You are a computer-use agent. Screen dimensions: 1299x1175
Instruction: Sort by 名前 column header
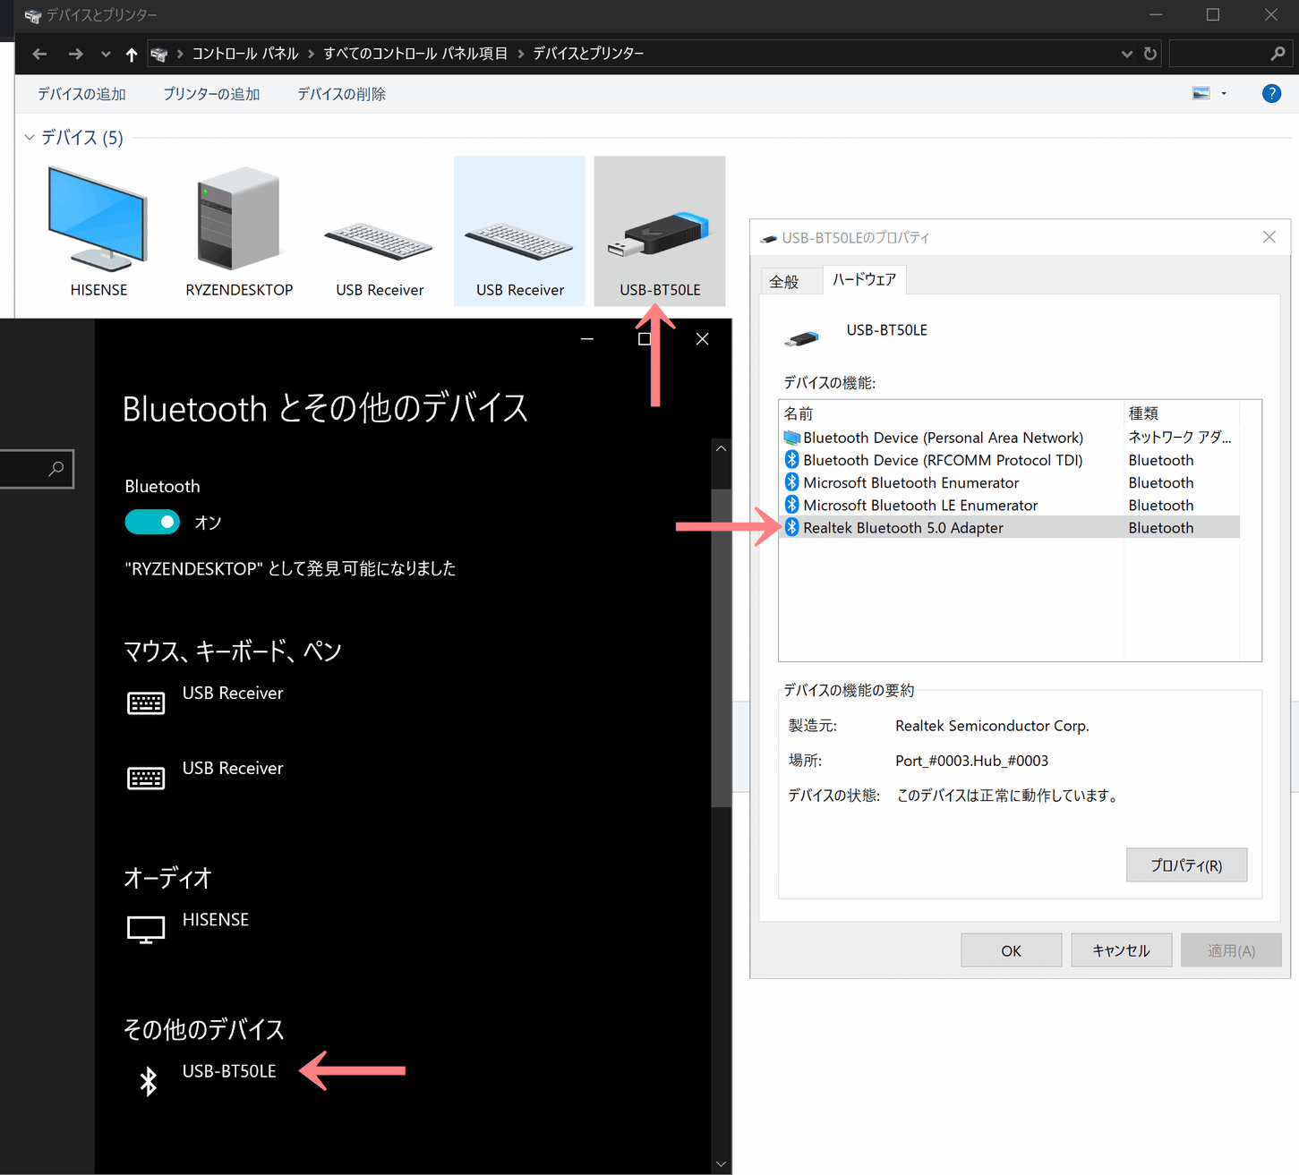pyautogui.click(x=952, y=413)
